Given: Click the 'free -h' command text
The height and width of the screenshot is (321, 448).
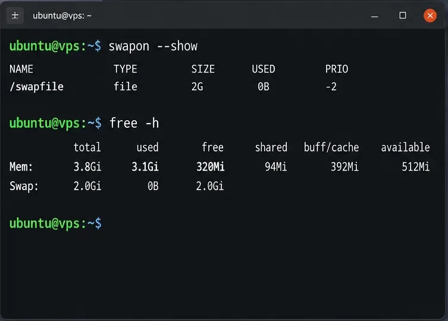Looking at the screenshot, I should point(134,123).
